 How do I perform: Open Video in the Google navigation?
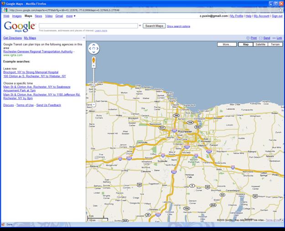49,16
